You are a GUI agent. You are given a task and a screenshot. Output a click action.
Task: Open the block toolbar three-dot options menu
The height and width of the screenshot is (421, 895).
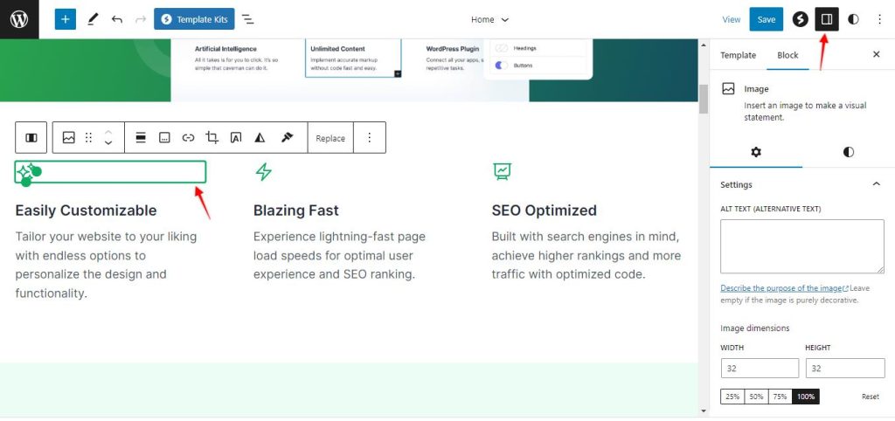click(369, 138)
